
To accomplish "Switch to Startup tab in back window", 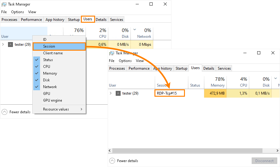I will 74,20.
